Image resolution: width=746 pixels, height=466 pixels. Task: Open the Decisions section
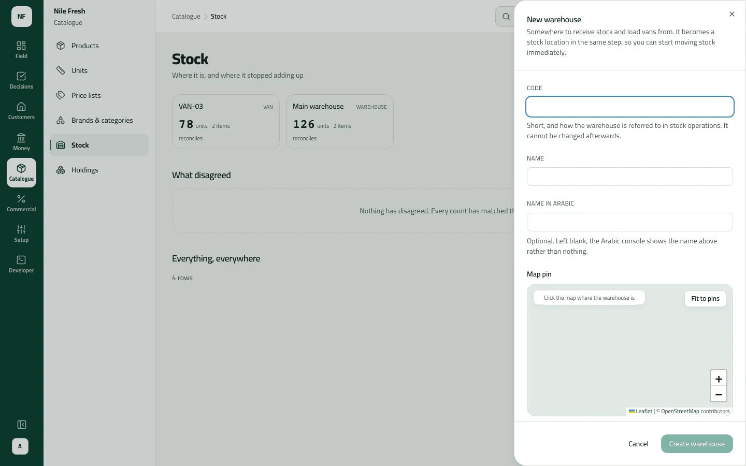21,80
